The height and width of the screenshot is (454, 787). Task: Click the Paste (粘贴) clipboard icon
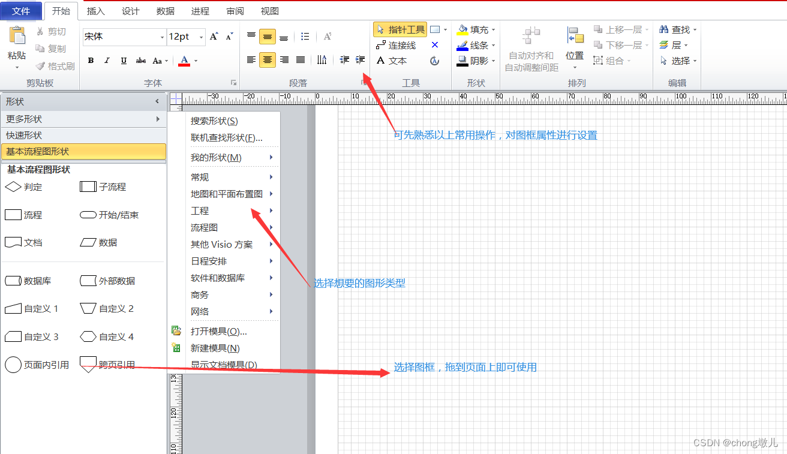17,36
